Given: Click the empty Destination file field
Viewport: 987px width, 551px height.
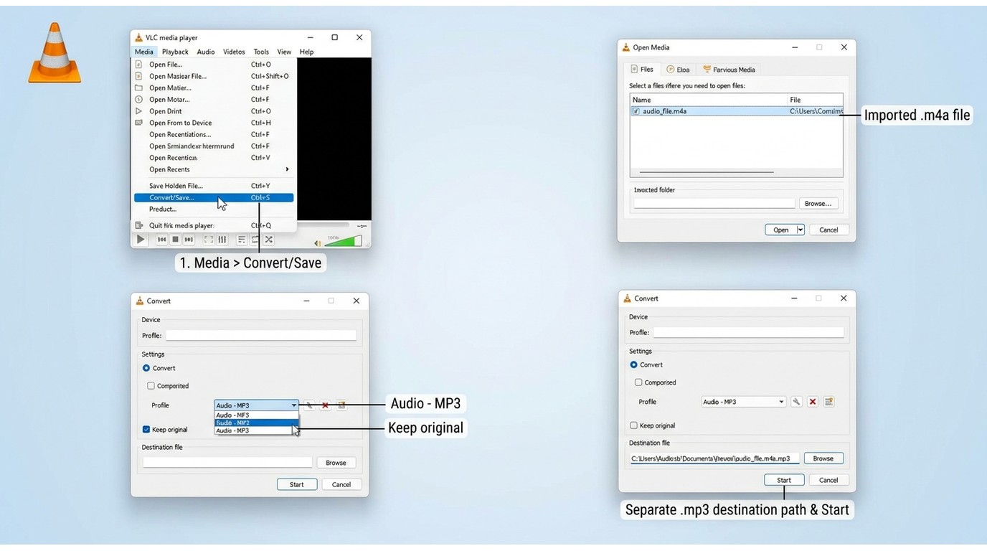Looking at the screenshot, I should point(227,463).
